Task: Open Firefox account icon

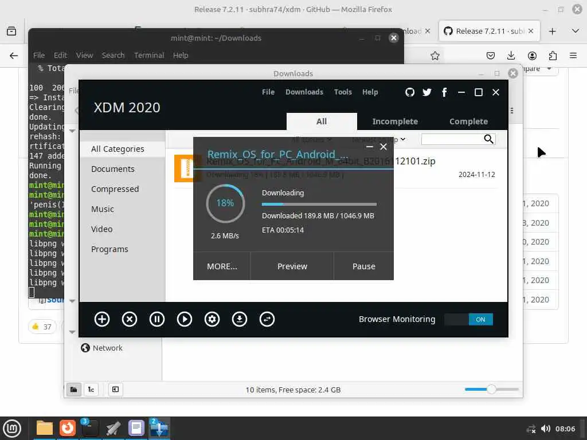Action: click(532, 56)
